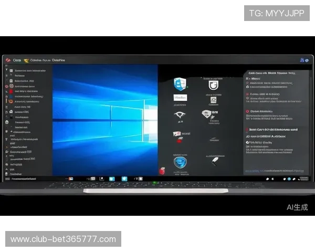Viewport: 315px width, 252px height.
Task: Click the yellow icon in the top menu bar
Action: tap(27, 60)
